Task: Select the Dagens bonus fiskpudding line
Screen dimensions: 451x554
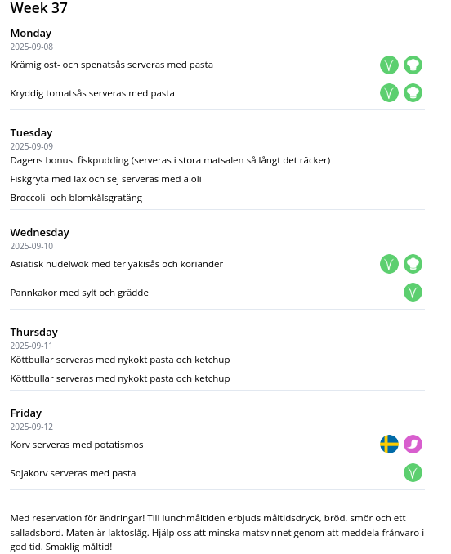Action: [x=170, y=160]
